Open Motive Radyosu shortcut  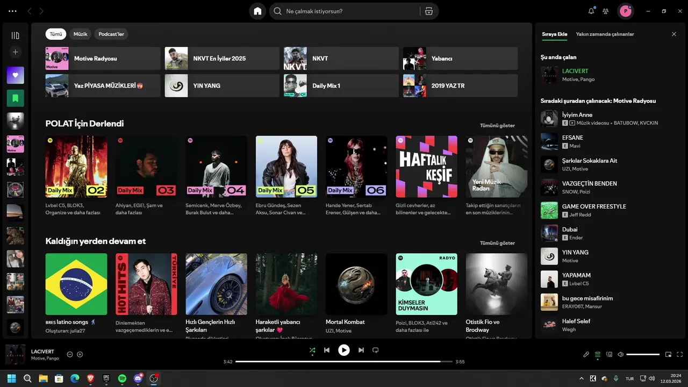coord(103,58)
